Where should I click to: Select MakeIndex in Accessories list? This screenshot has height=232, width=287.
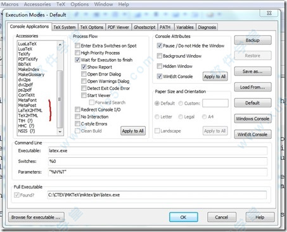(29, 69)
